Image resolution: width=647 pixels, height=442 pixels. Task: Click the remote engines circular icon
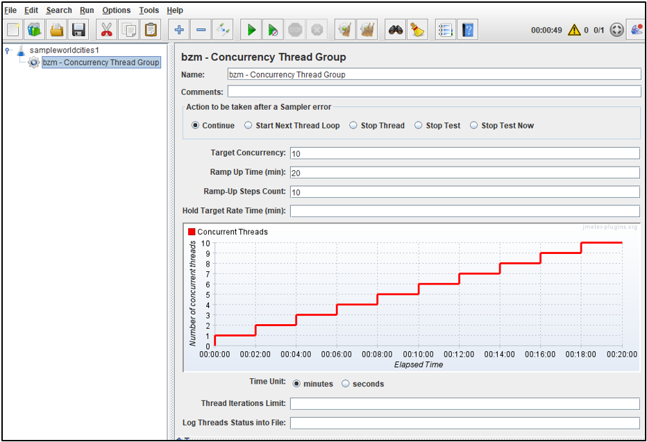(616, 30)
